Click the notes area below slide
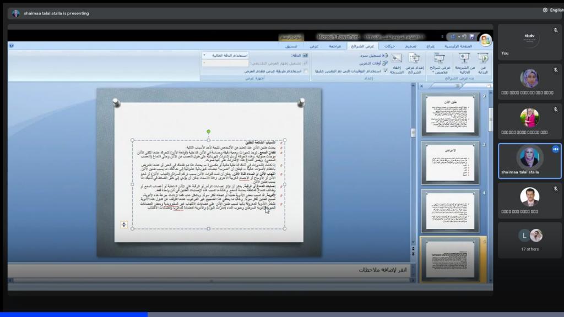Image resolution: width=564 pixels, height=317 pixels. (220, 270)
